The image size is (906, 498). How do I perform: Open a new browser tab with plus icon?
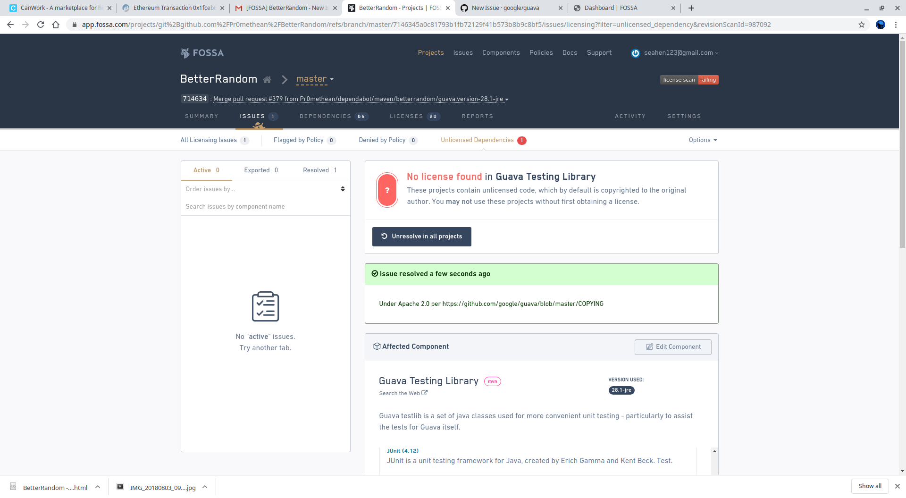(x=691, y=8)
